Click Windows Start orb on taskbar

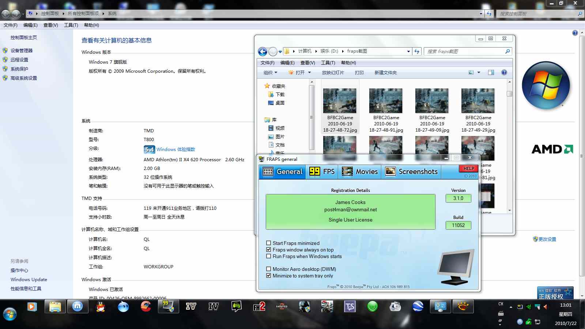click(10, 314)
